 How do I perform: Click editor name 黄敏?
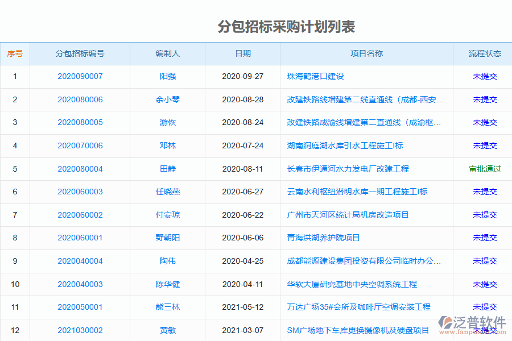(168, 330)
